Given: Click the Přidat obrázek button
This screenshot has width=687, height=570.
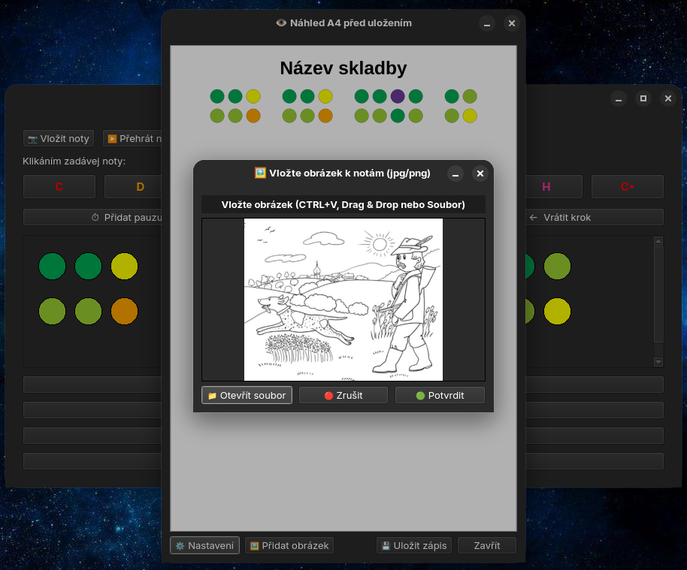Looking at the screenshot, I should tap(289, 545).
